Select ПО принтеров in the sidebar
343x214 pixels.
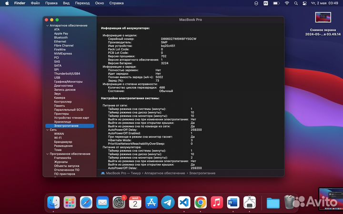(x=64, y=174)
